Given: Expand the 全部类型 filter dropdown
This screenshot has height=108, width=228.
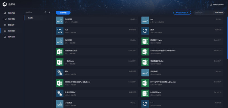Looking at the screenshot, I should point(219,13).
